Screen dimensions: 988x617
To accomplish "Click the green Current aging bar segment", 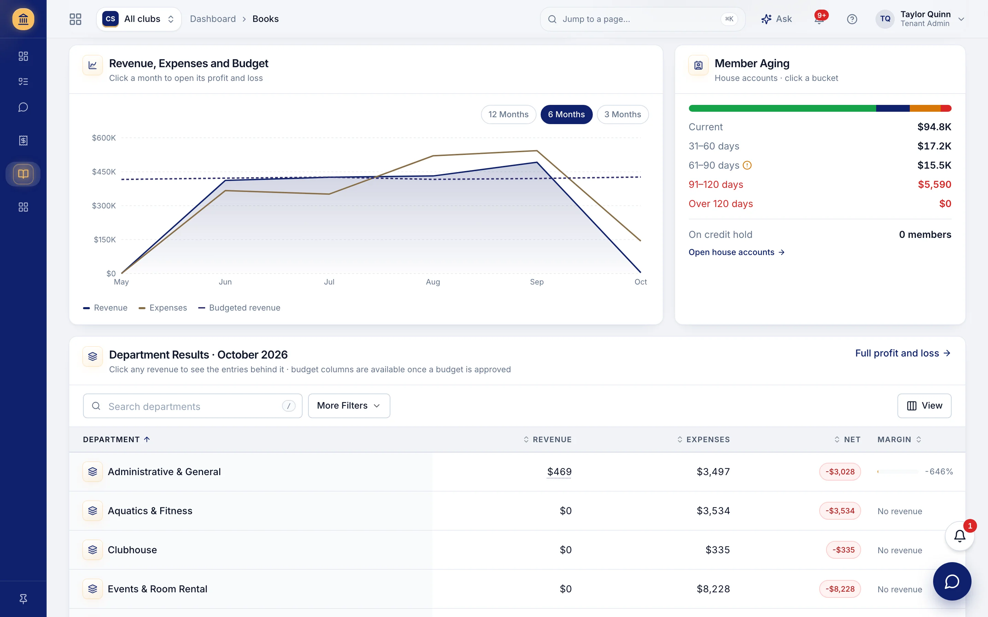I will (x=782, y=108).
